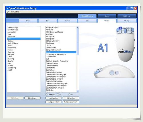Select All Charts function
143x122 pixels.
[x=50, y=30]
